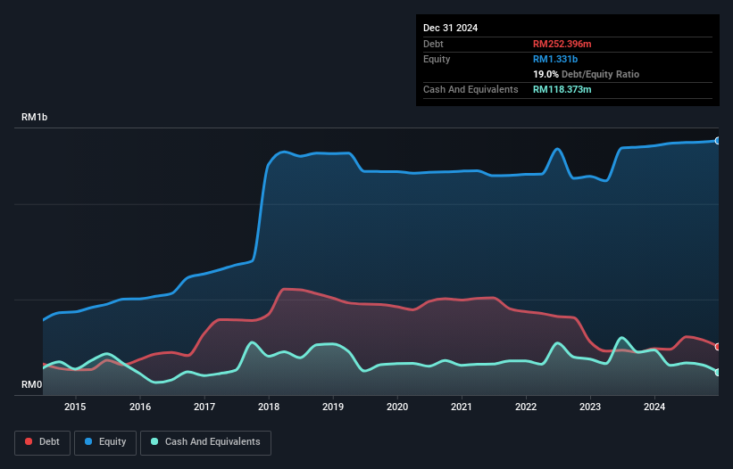Toggle the Debt legend button
This screenshot has height=469, width=733.
[43, 442]
